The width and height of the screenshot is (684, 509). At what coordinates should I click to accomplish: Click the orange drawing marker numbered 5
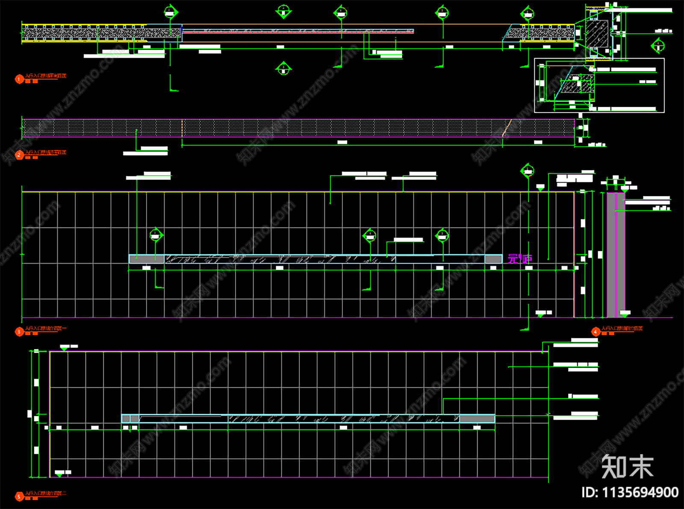pos(19,497)
